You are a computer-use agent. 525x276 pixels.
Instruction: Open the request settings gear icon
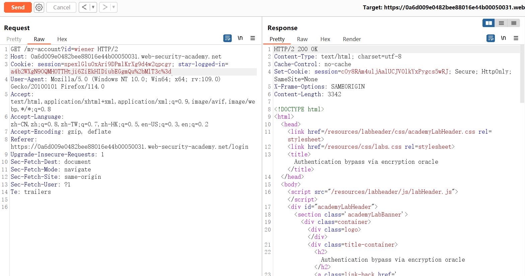[39, 7]
